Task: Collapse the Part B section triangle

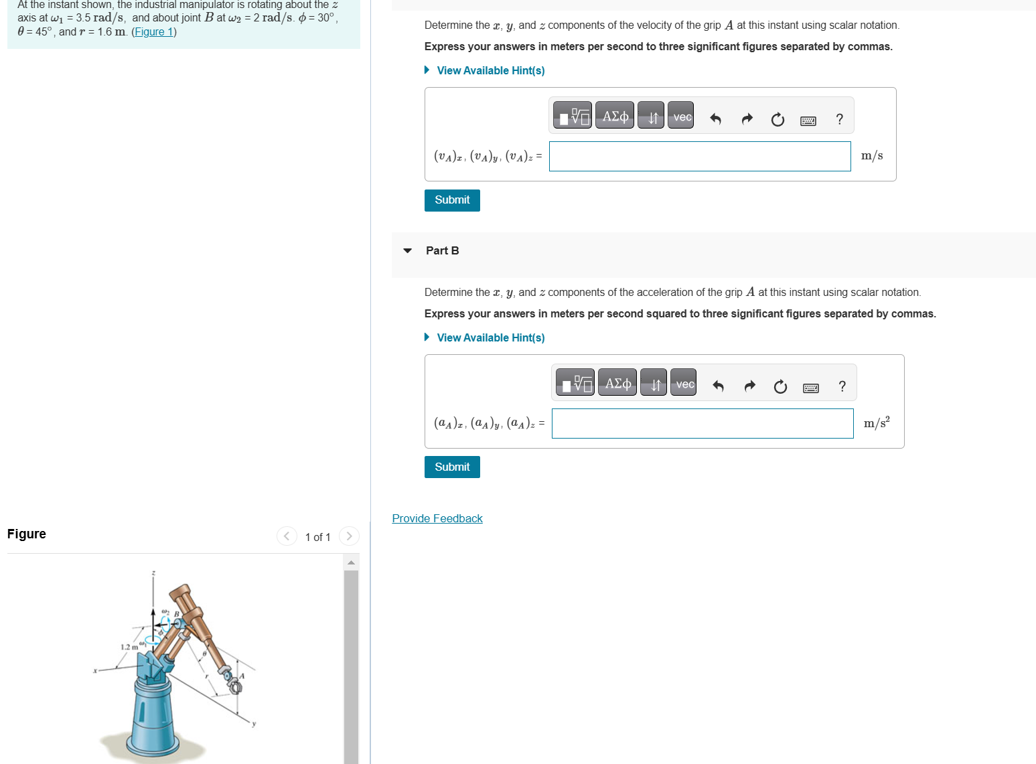Action: 407,250
